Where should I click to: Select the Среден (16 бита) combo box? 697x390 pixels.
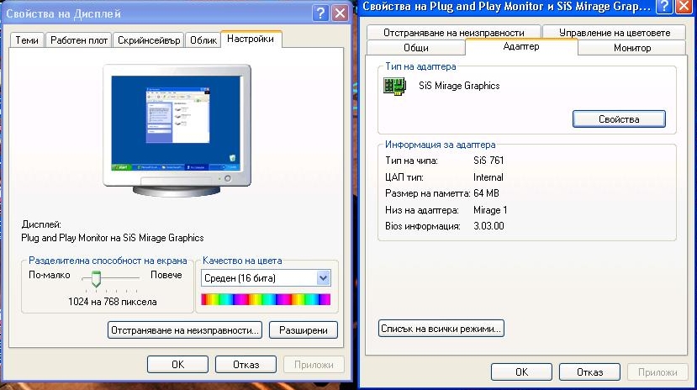point(266,278)
